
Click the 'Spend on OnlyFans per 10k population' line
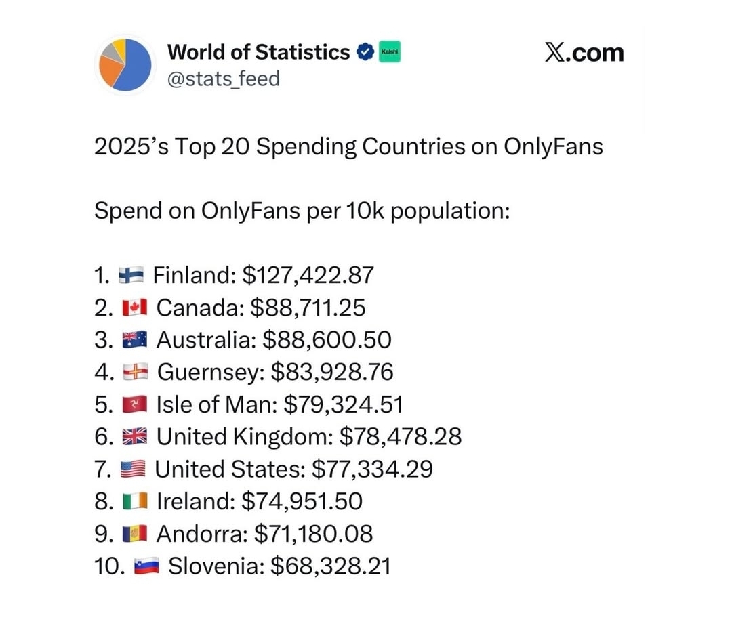(x=302, y=211)
